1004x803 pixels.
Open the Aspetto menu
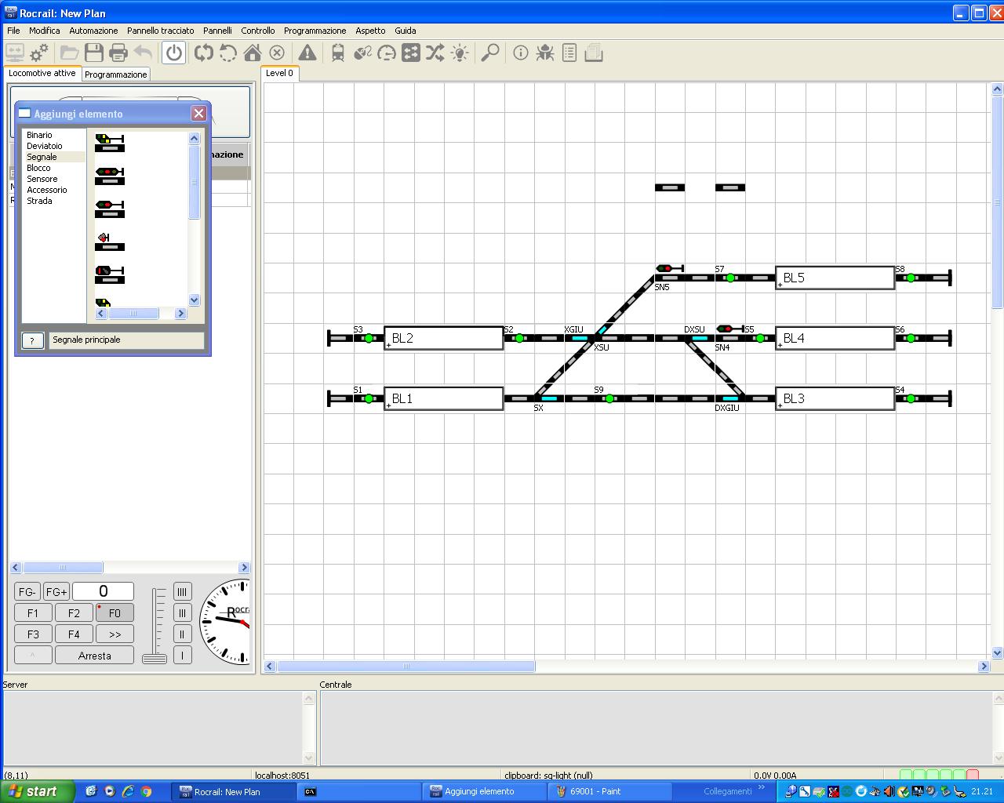(x=370, y=31)
